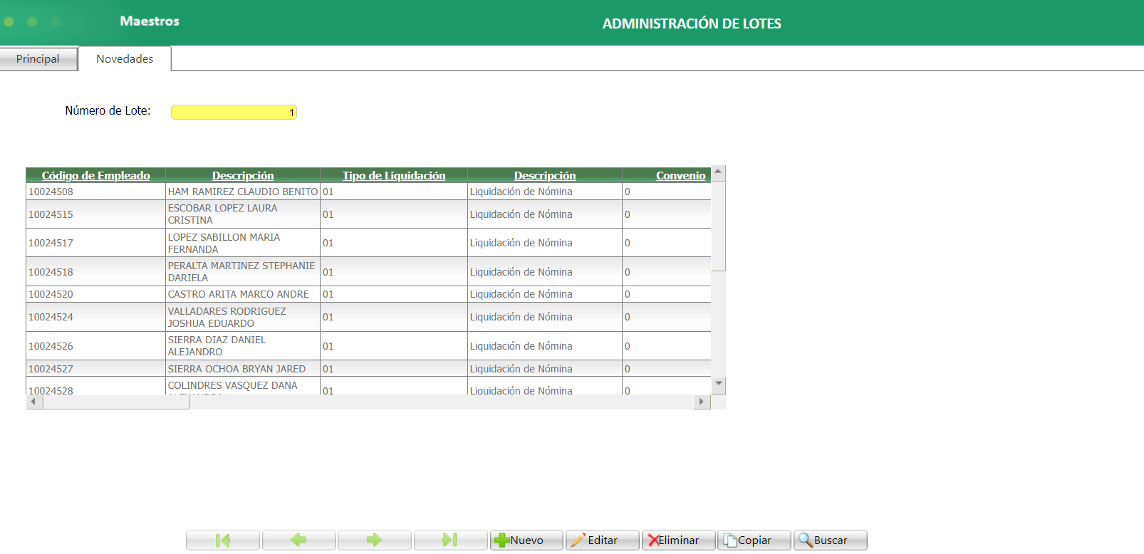This screenshot has width=1144, height=554.
Task: Click HAM RAMIREZ CLAUDIO BENITO cell
Action: coord(243,192)
